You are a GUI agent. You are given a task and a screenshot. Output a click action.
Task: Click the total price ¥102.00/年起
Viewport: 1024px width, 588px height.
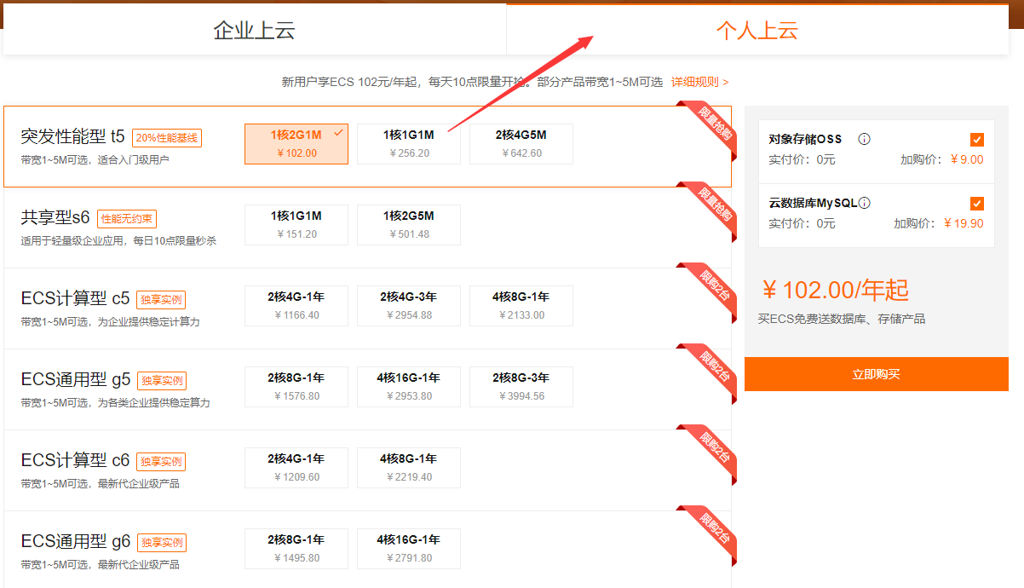coord(835,290)
